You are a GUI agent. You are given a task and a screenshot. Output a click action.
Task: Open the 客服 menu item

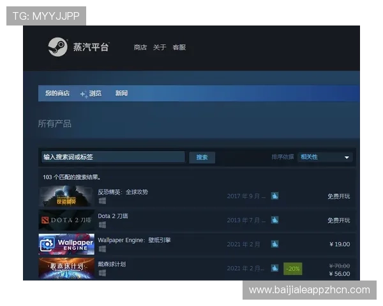tap(179, 47)
